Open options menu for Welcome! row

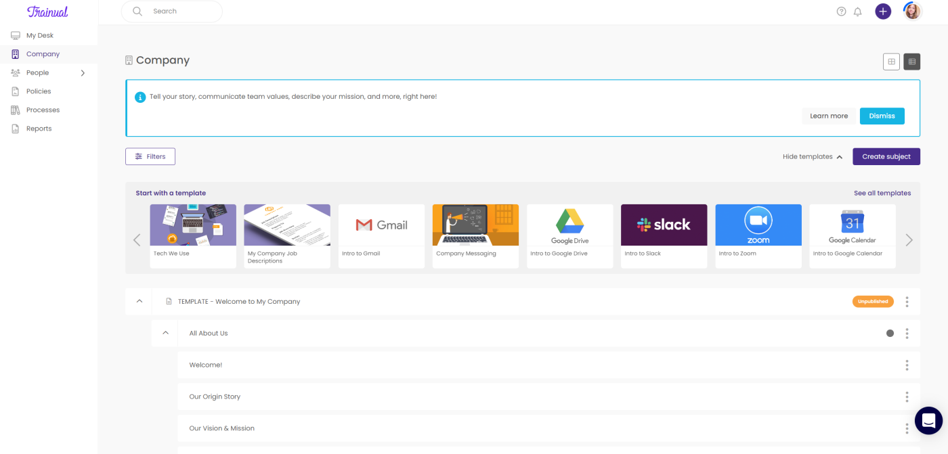(x=907, y=365)
